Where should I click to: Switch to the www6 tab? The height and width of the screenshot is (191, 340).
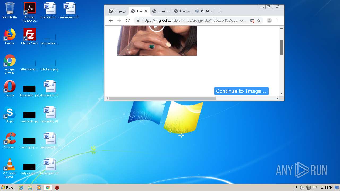coord(161,11)
